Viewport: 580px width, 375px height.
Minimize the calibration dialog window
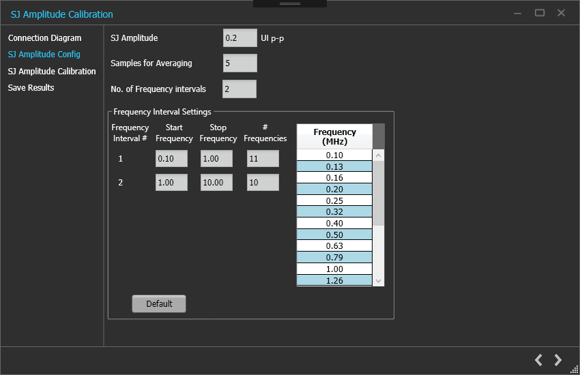pyautogui.click(x=519, y=13)
